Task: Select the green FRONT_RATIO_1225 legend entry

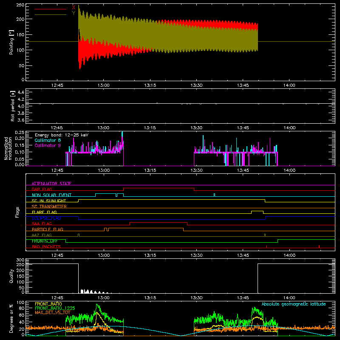Action: point(55,308)
